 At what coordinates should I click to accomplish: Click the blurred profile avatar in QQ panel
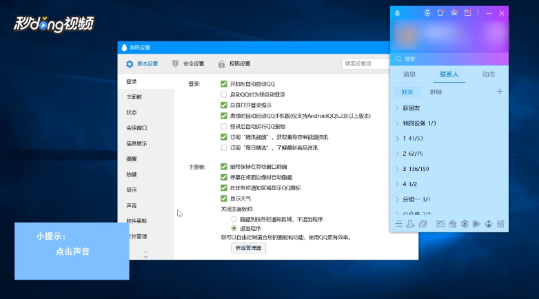[407, 36]
